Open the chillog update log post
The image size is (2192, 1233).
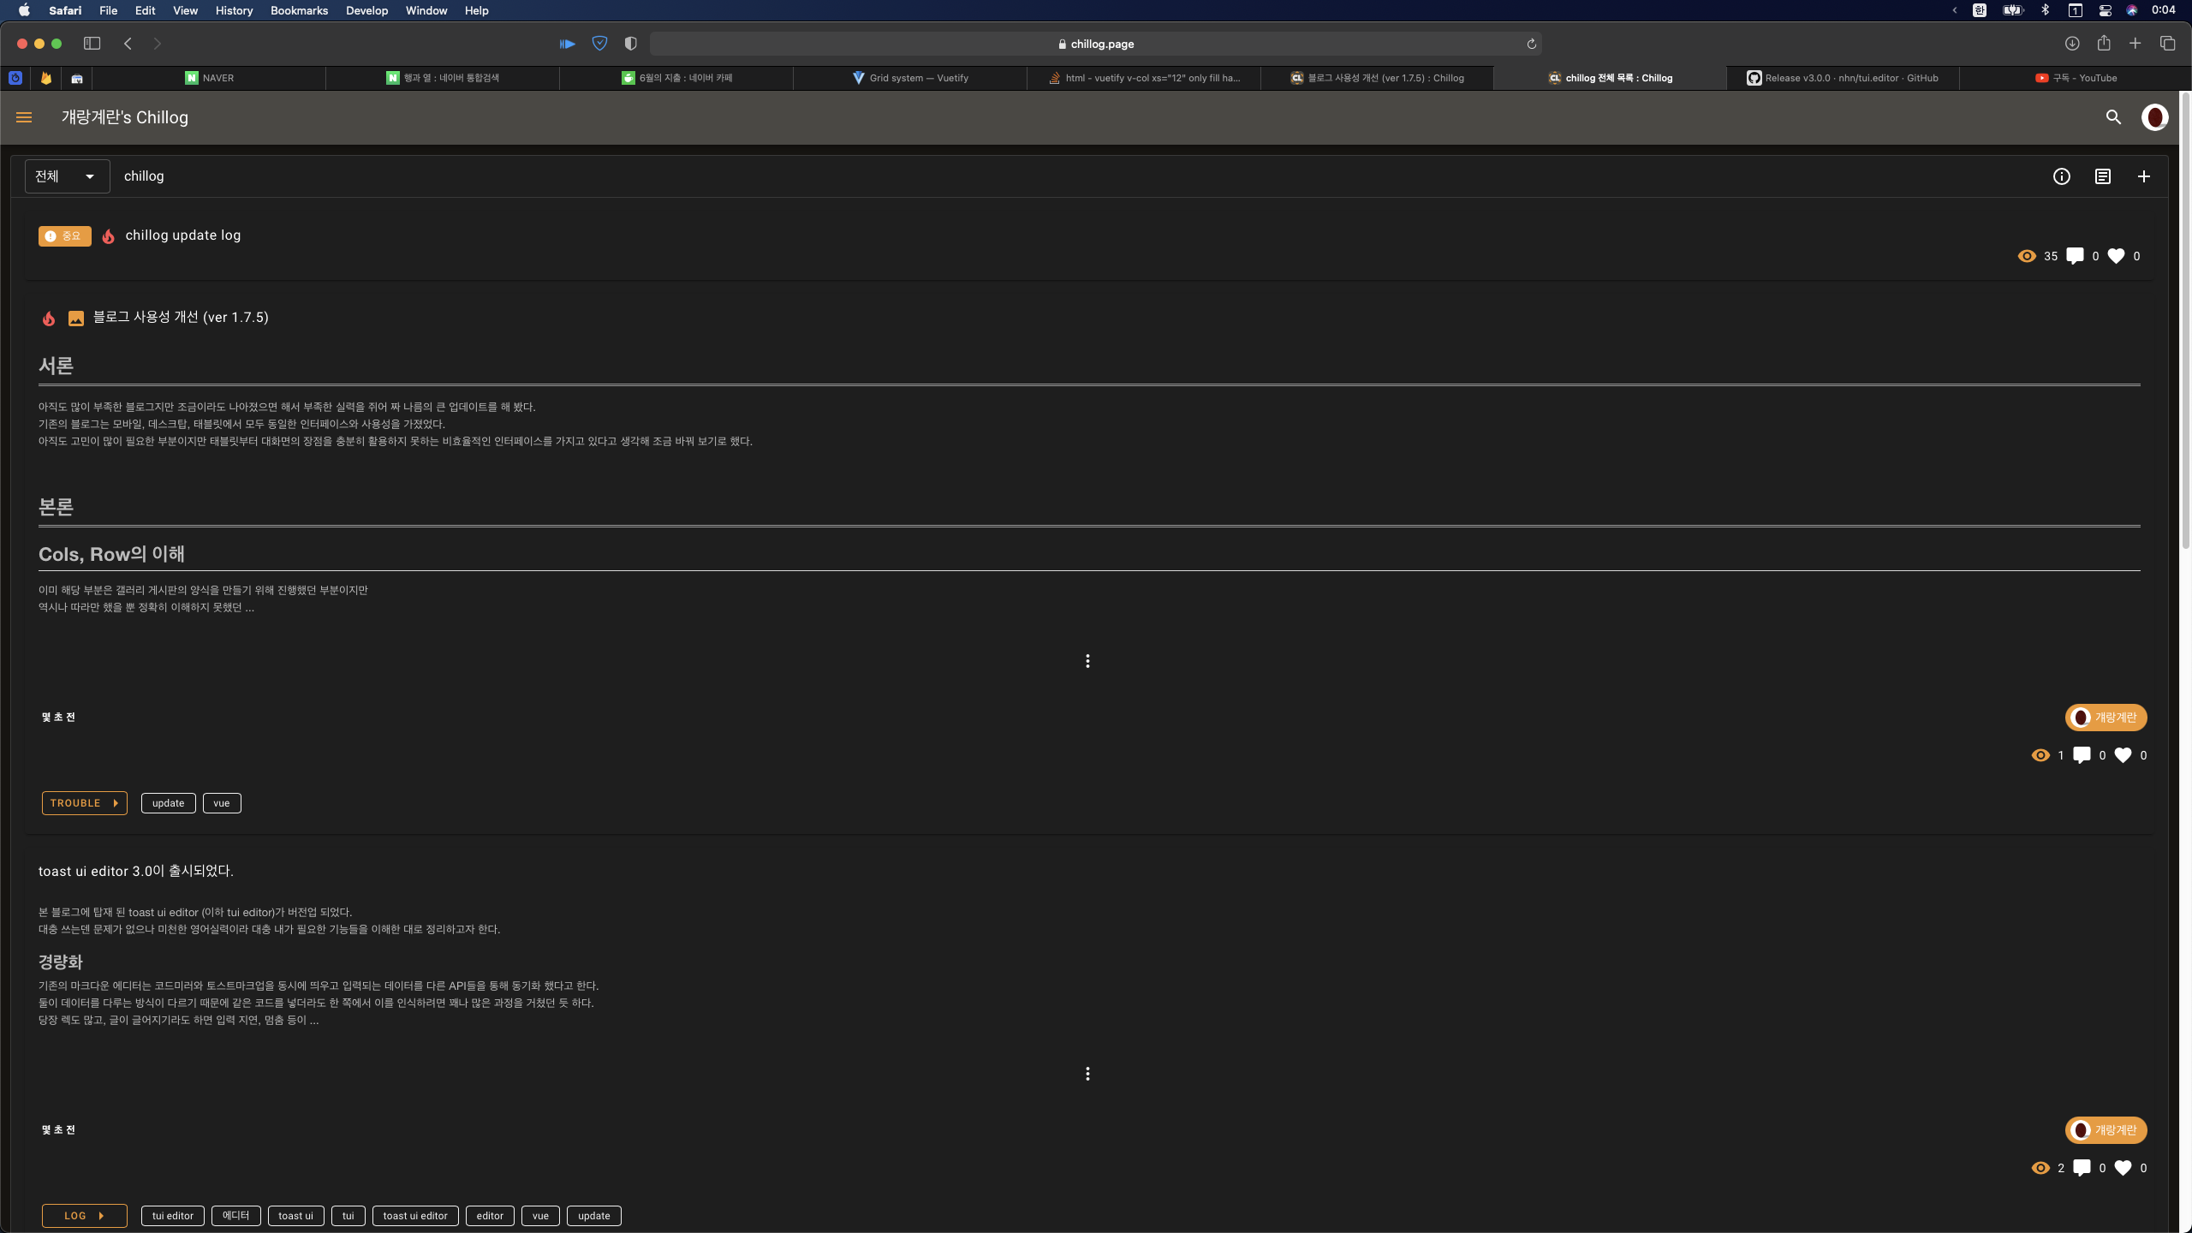click(182, 235)
